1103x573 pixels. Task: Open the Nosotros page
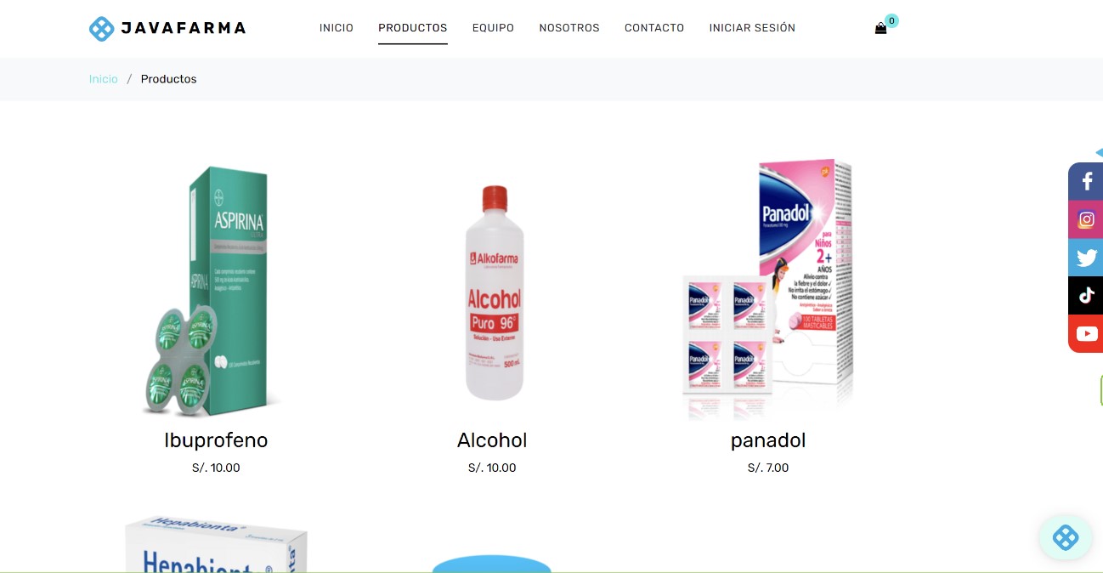[569, 28]
